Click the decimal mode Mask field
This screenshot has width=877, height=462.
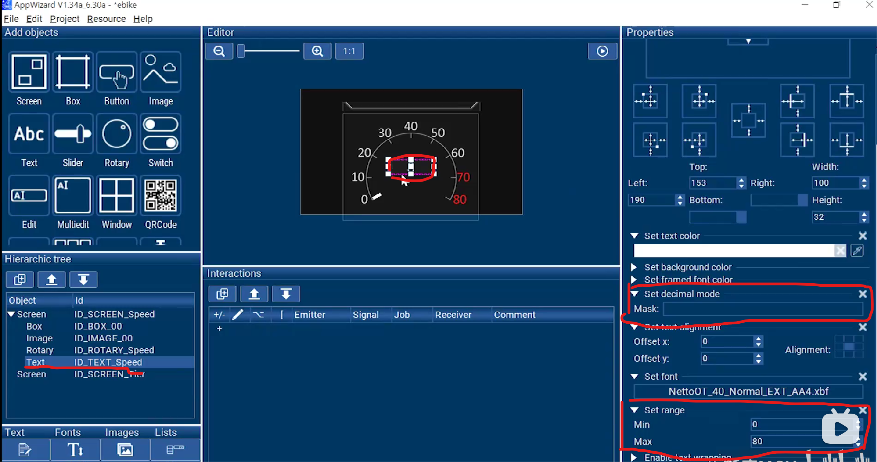pyautogui.click(x=763, y=308)
